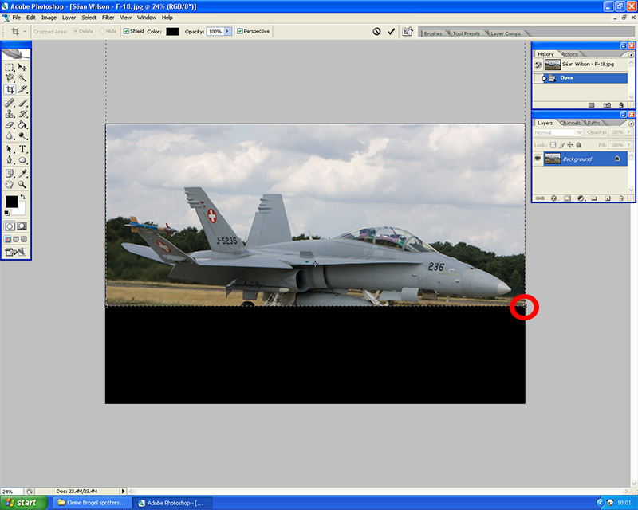The image size is (638, 510).
Task: Expand the layer Fill slider arrow
Action: coord(629,145)
